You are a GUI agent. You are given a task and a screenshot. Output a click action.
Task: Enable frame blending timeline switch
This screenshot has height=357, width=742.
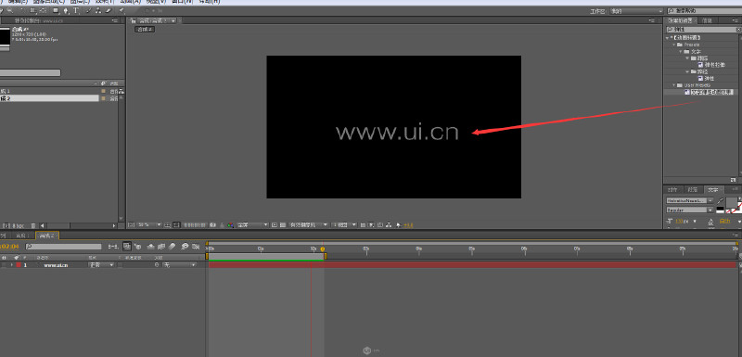point(161,247)
